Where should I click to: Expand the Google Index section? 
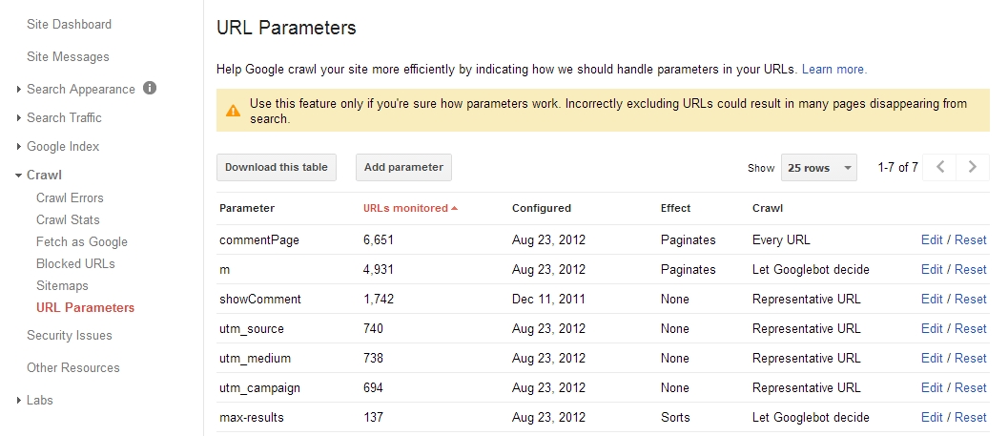[x=19, y=147]
